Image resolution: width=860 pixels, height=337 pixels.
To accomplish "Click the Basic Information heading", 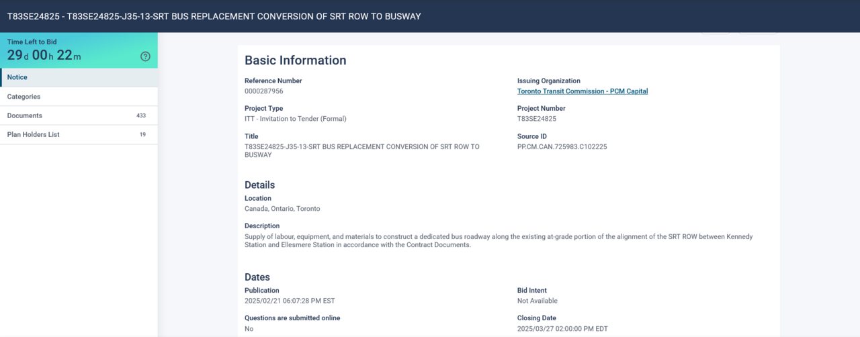I will pos(295,60).
